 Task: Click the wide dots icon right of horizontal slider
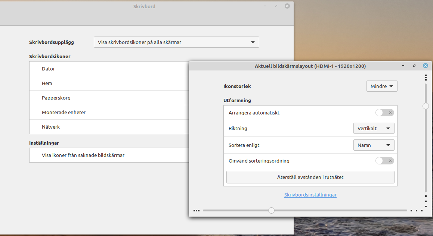pyautogui.click(x=417, y=211)
